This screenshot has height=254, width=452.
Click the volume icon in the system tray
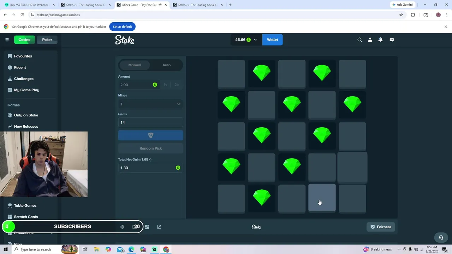pos(416,249)
